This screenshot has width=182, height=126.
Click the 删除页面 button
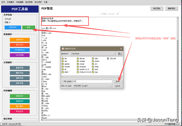point(20,73)
